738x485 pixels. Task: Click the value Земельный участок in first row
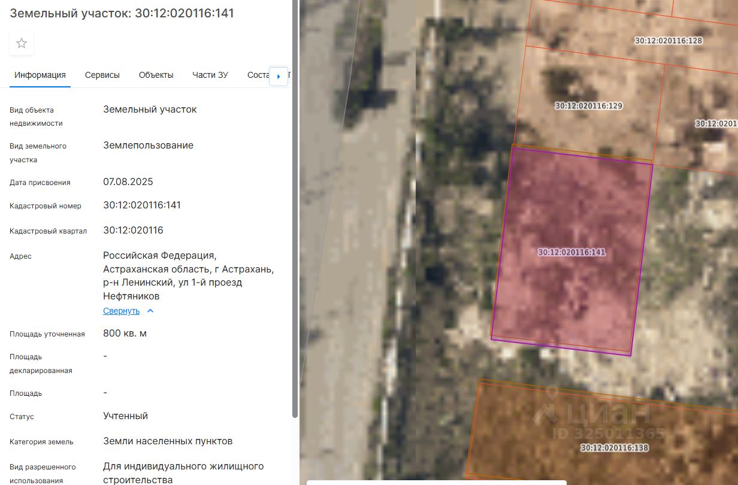pyautogui.click(x=150, y=110)
